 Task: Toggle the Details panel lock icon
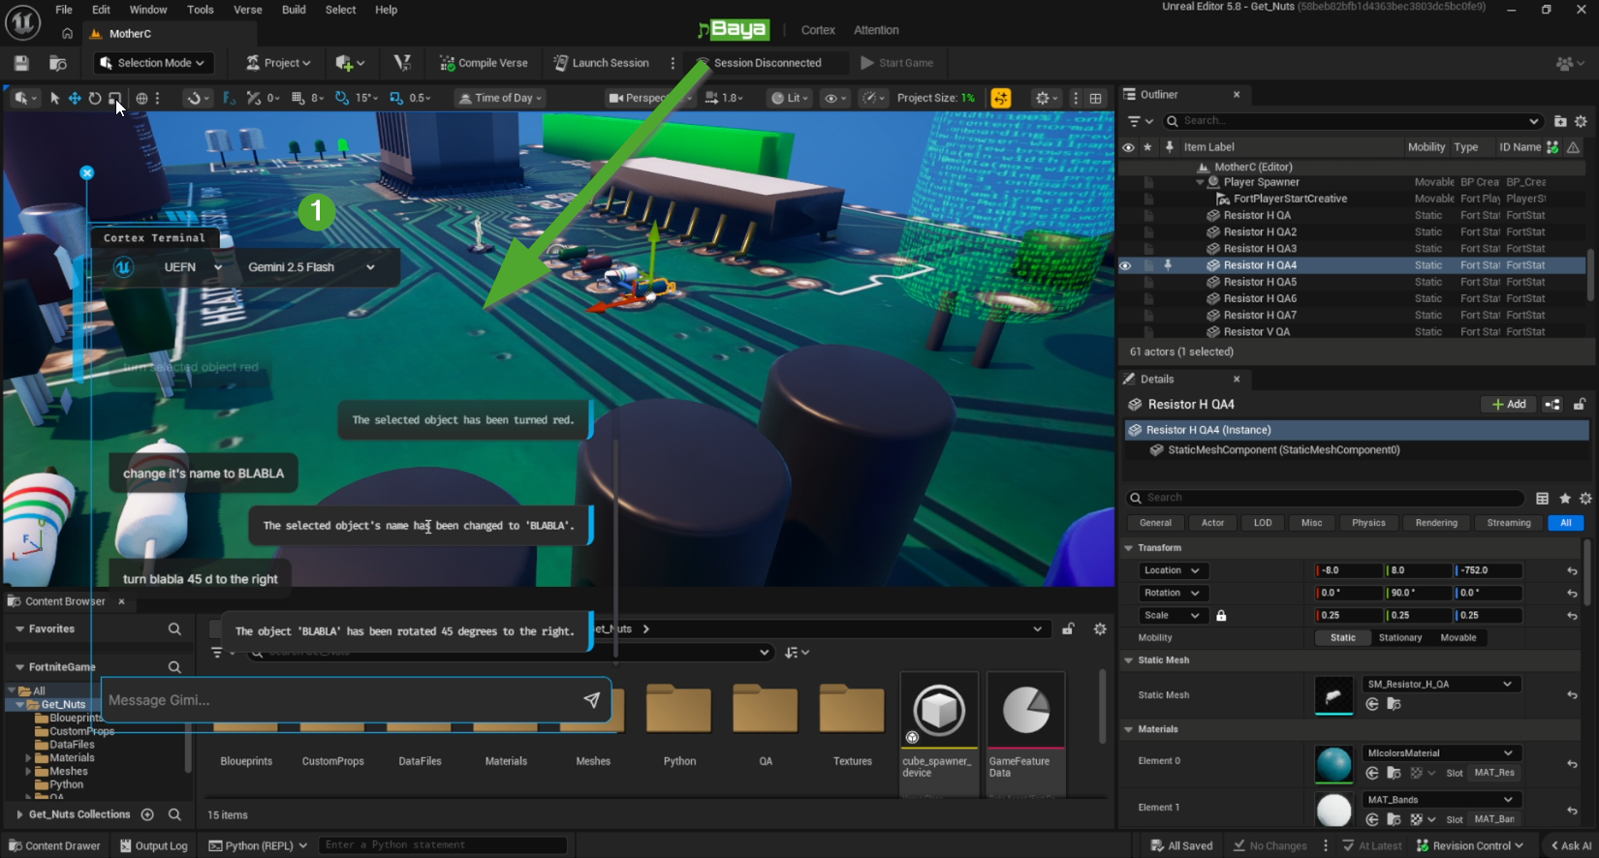click(1580, 404)
